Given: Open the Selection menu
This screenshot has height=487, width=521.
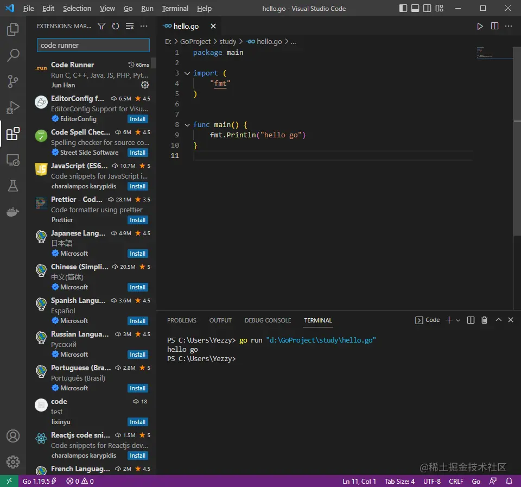Looking at the screenshot, I should pos(77,8).
